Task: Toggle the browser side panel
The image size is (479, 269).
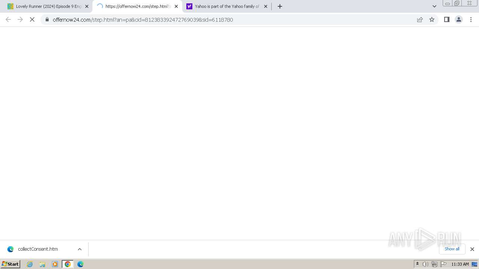Action: coord(446,19)
